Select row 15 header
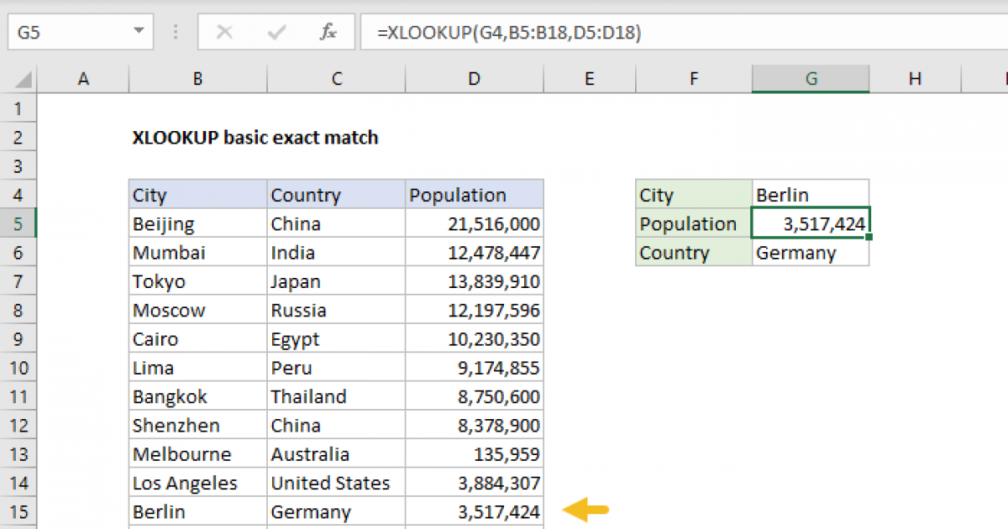1008x529 pixels. [x=19, y=511]
